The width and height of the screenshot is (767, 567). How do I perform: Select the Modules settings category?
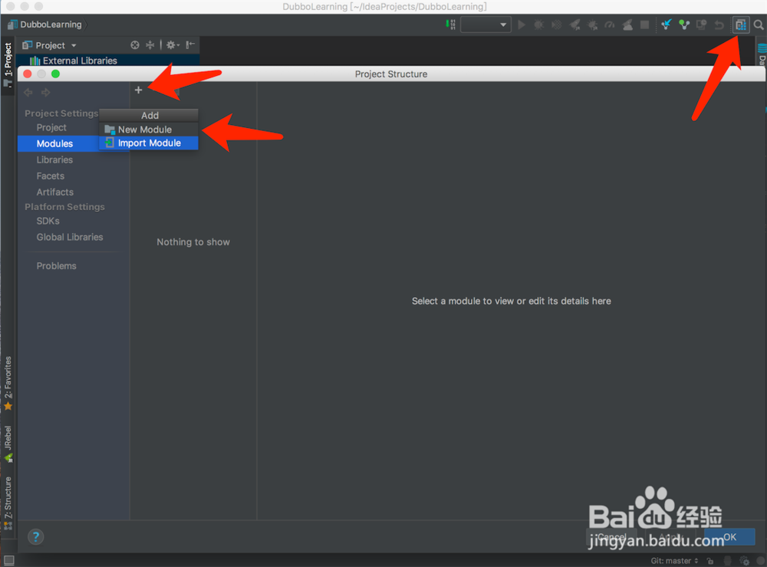tap(74, 144)
